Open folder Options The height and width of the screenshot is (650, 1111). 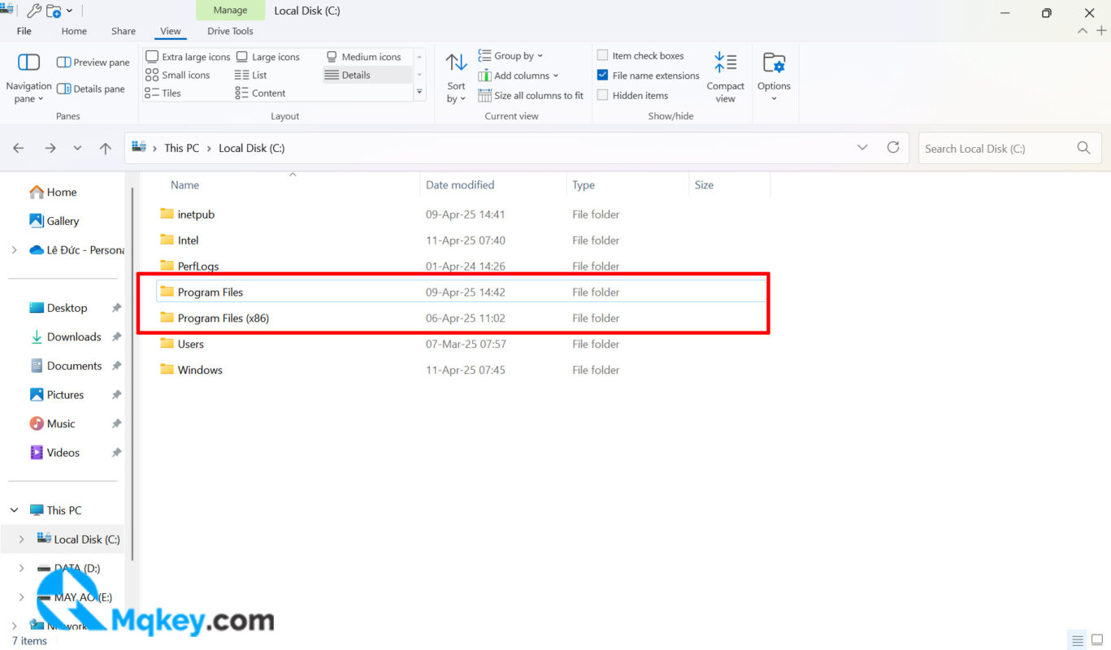point(774,78)
